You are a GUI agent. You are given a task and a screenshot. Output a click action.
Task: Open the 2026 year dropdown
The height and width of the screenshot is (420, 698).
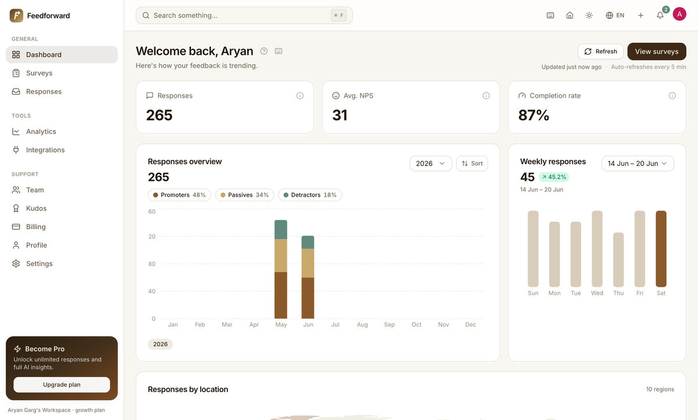431,163
